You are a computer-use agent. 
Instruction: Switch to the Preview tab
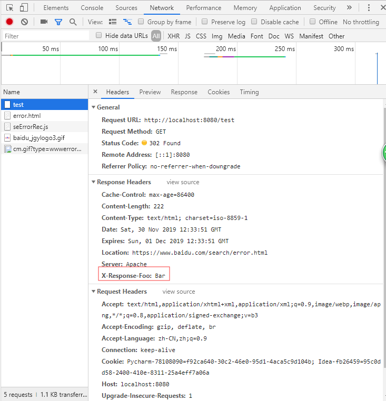click(x=150, y=92)
